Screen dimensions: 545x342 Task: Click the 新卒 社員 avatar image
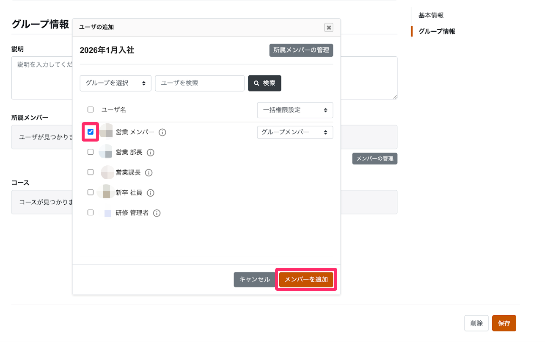(x=106, y=192)
